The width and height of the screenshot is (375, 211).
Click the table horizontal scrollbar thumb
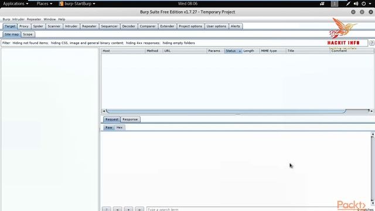coord(226,111)
